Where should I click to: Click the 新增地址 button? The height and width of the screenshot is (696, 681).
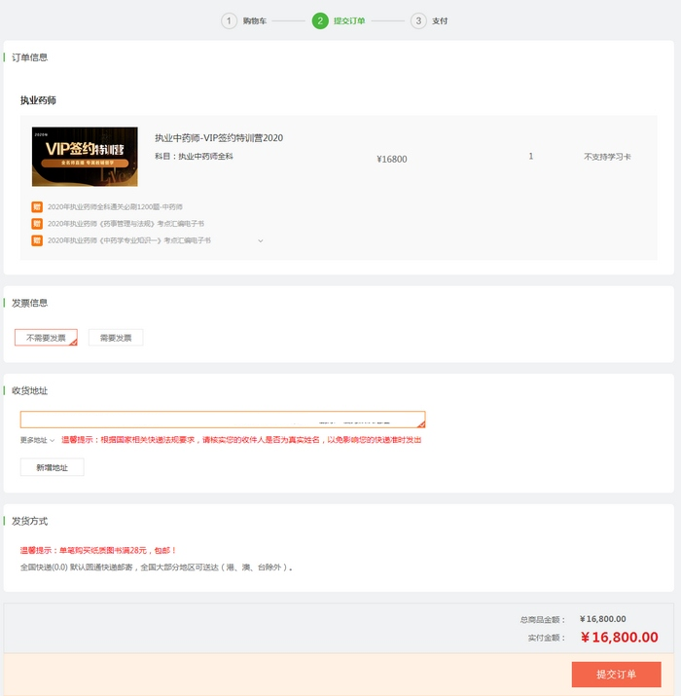pos(52,467)
